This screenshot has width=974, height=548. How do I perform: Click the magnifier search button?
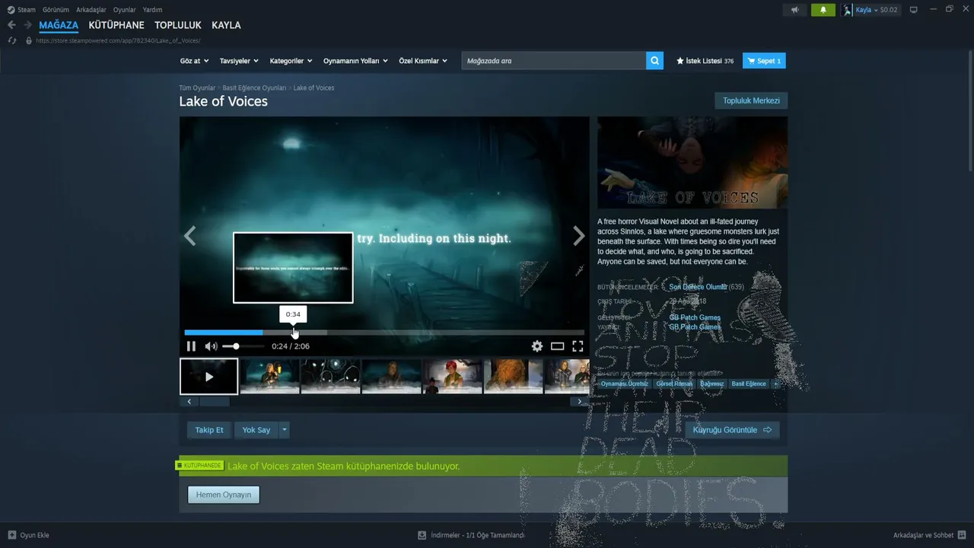(x=654, y=61)
